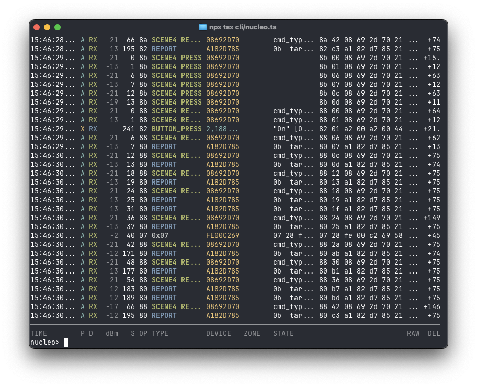Click sequence number 54
This screenshot has width=477, height=387.
[131, 280]
